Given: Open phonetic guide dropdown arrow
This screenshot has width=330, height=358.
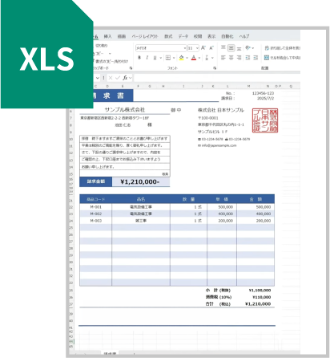Looking at the screenshot, I should 212,58.
